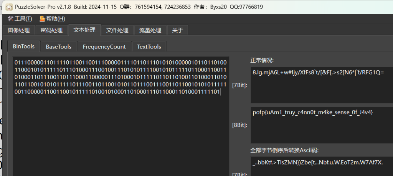Select the BinTools sub-tab
This screenshot has width=393, height=176.
coord(24,46)
